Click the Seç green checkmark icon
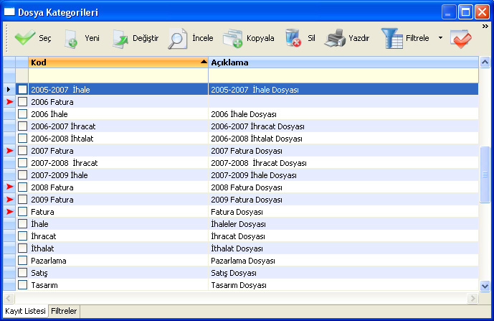 click(24, 38)
